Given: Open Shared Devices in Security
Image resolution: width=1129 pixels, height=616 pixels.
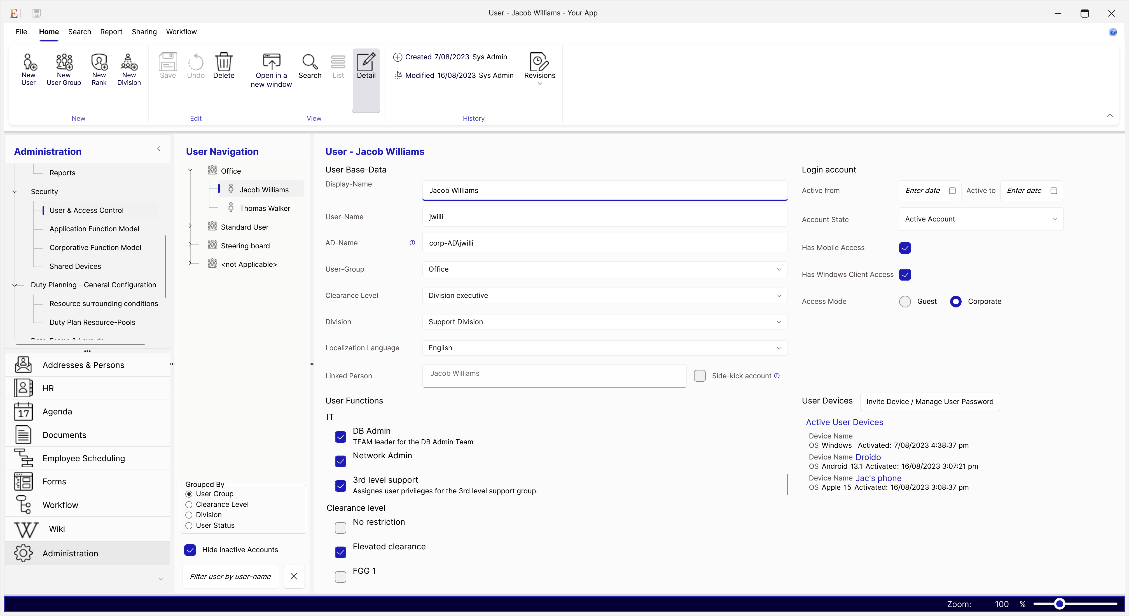Looking at the screenshot, I should pos(75,266).
